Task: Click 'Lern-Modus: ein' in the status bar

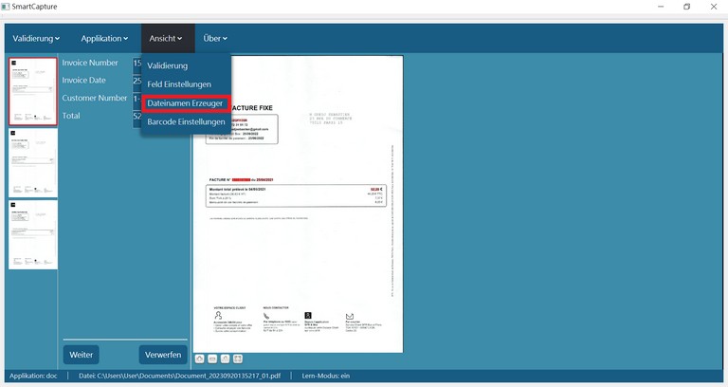Action: [326, 376]
